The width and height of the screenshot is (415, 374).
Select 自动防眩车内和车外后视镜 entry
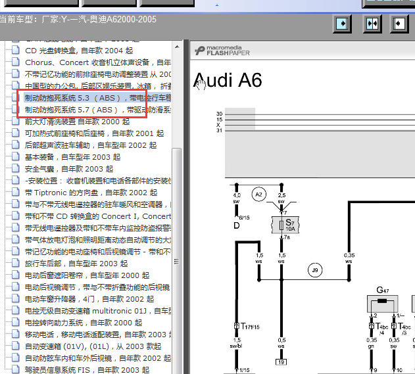click(x=97, y=358)
